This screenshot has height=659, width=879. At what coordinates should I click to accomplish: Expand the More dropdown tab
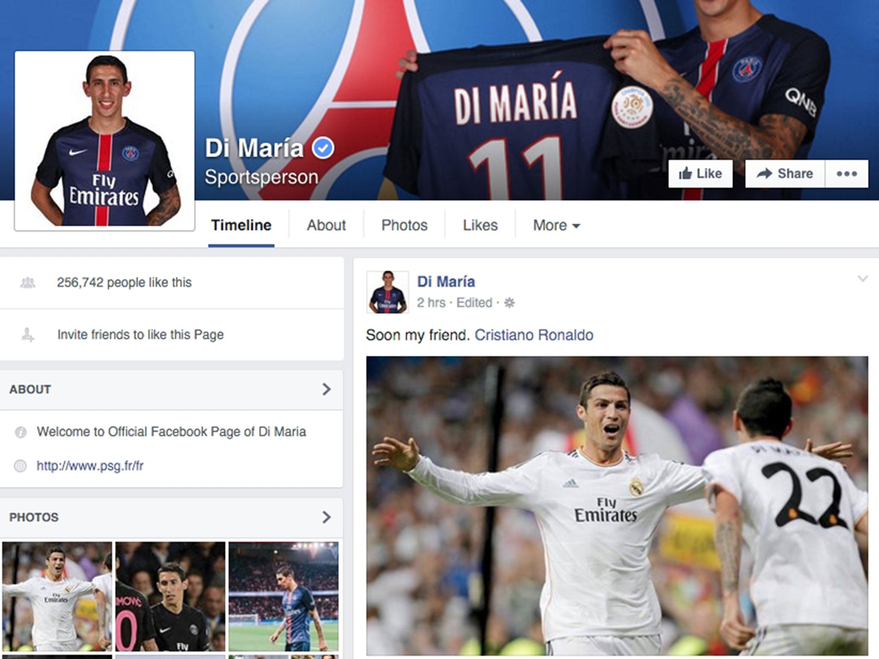click(x=556, y=226)
